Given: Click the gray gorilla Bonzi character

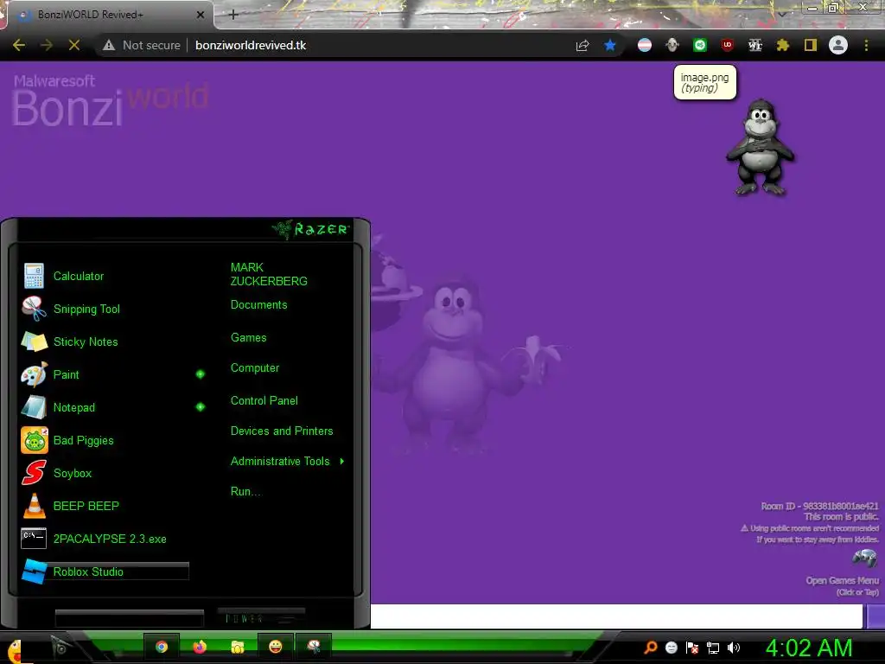Looking at the screenshot, I should coord(761,148).
